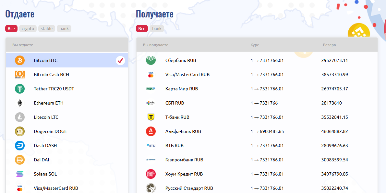Choose Litecoin LTC as give currency
Screen dimensions: 386x193
pyautogui.click(x=67, y=117)
